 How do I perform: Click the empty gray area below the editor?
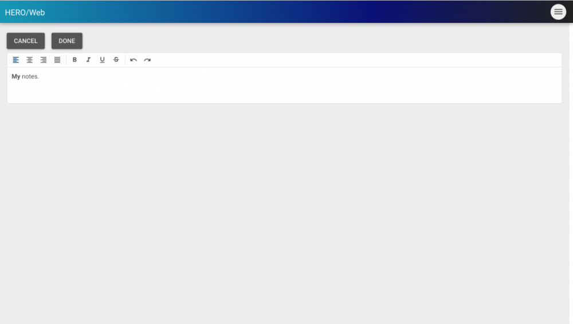(286, 212)
